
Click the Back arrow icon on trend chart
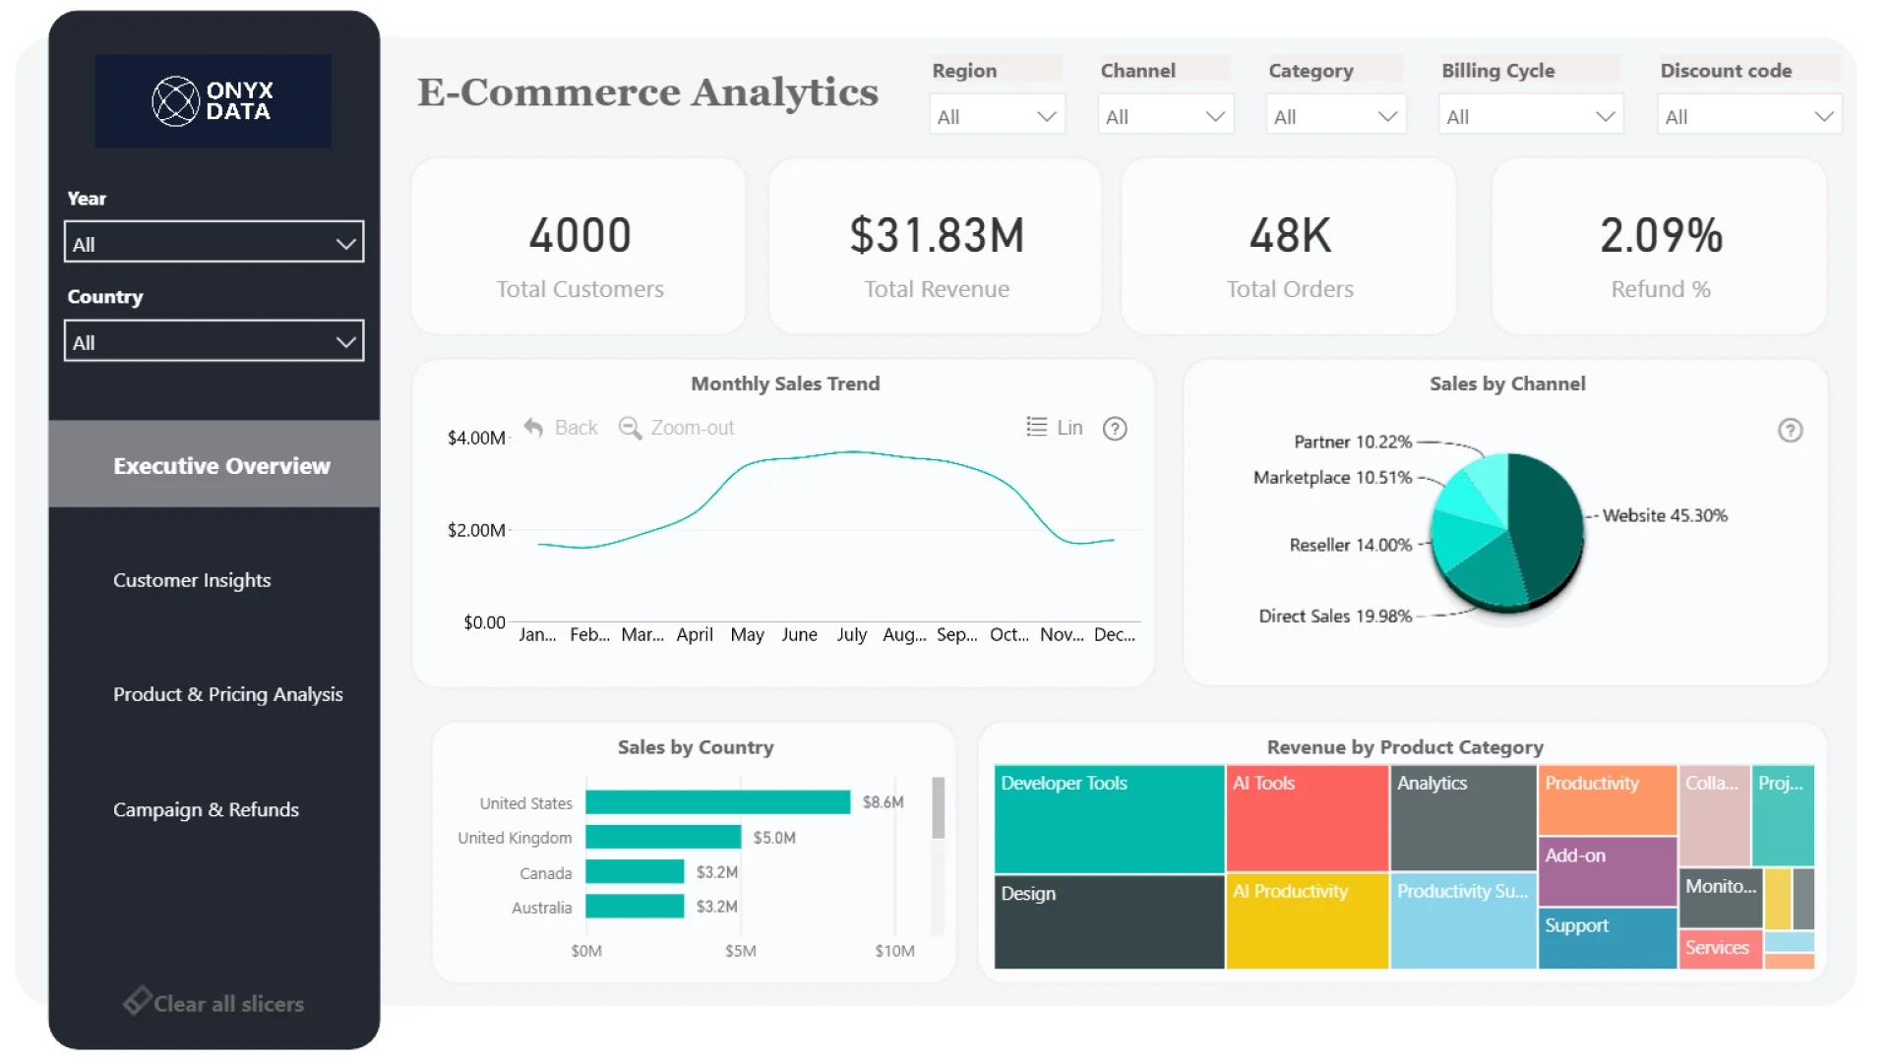(533, 428)
